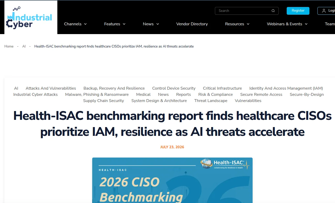Viewport: 335px width, 203px height.
Task: Open the Vulnerabilities category tag
Action: (248, 101)
